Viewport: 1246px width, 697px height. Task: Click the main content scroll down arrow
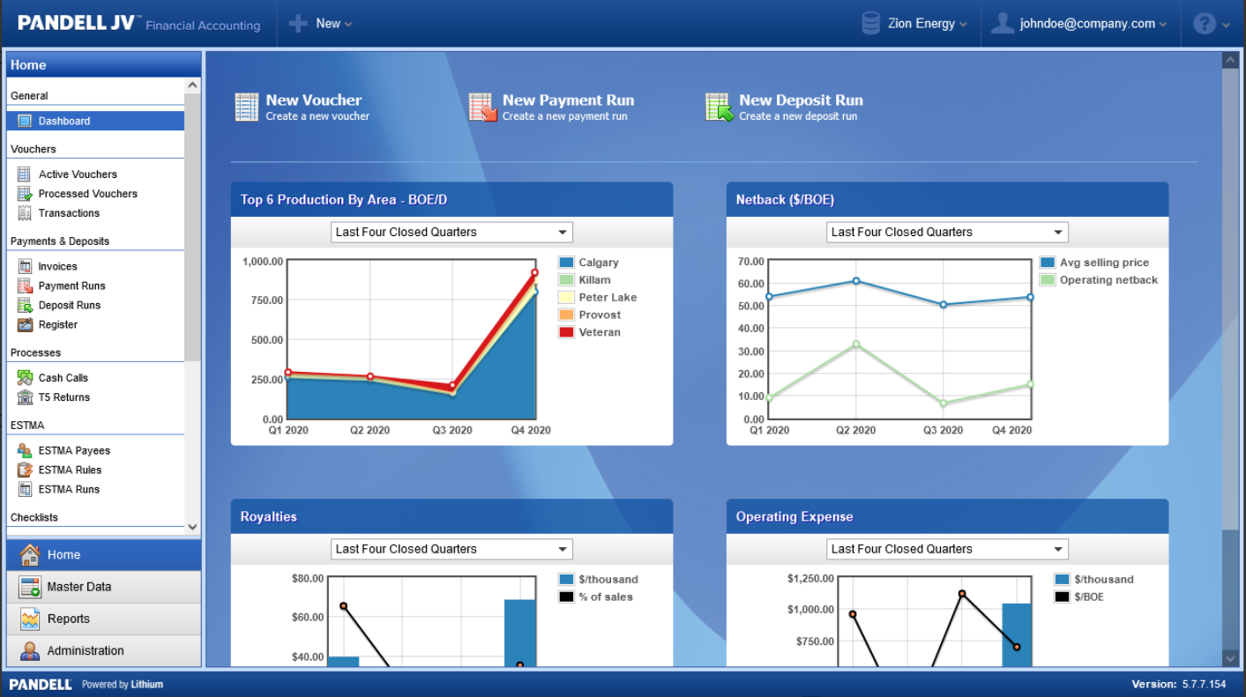(1230, 658)
